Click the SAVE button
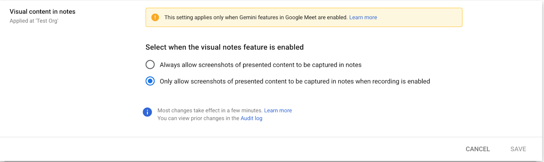544x162 pixels. pyautogui.click(x=518, y=149)
